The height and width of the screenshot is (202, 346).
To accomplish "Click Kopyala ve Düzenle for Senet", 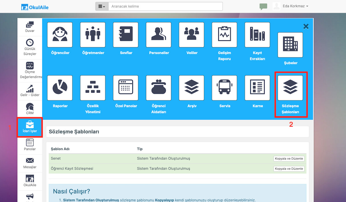I will pyautogui.click(x=289, y=159).
